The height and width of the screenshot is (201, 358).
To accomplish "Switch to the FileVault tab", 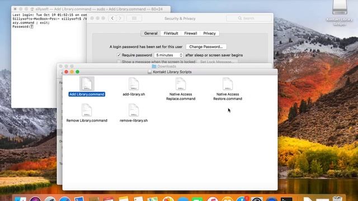I will (171, 33).
